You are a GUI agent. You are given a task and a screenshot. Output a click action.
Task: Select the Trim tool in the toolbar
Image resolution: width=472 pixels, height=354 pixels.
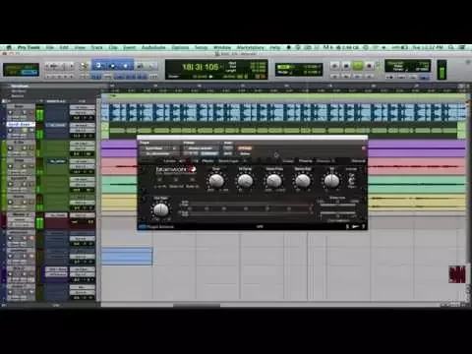click(x=97, y=66)
